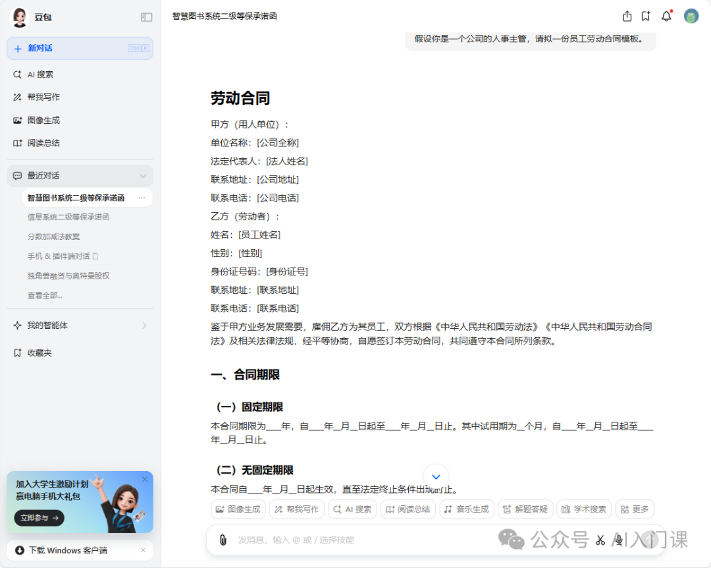Close the 大学生激励计划 promo banner
The height and width of the screenshot is (568, 711).
tap(145, 480)
